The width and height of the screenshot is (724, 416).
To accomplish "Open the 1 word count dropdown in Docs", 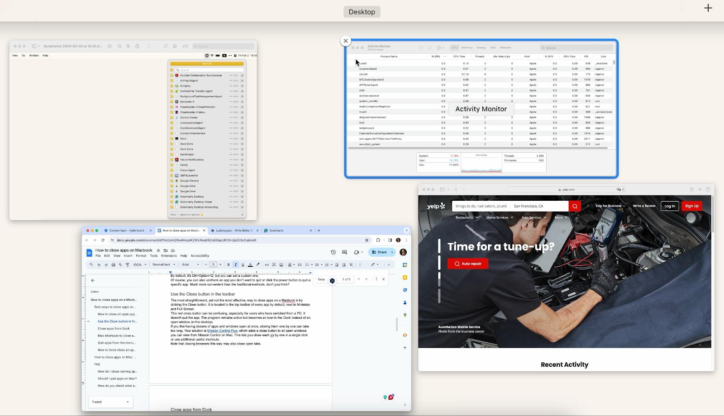I will (110, 402).
